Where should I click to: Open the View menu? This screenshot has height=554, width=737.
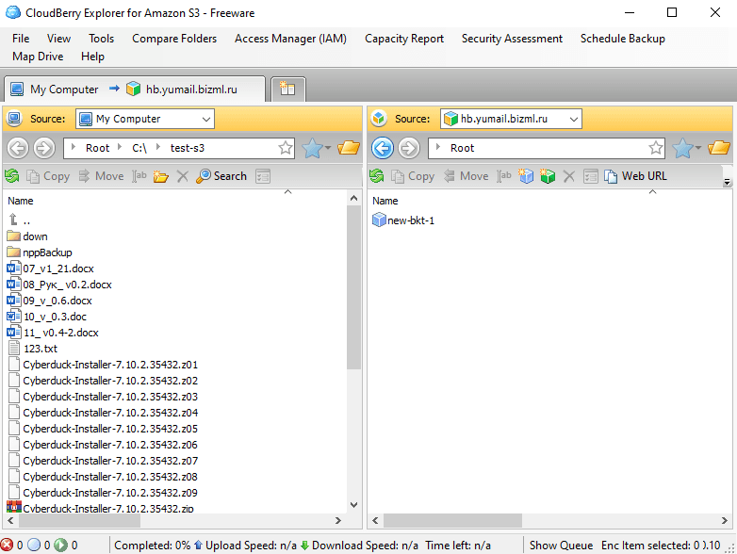click(58, 39)
